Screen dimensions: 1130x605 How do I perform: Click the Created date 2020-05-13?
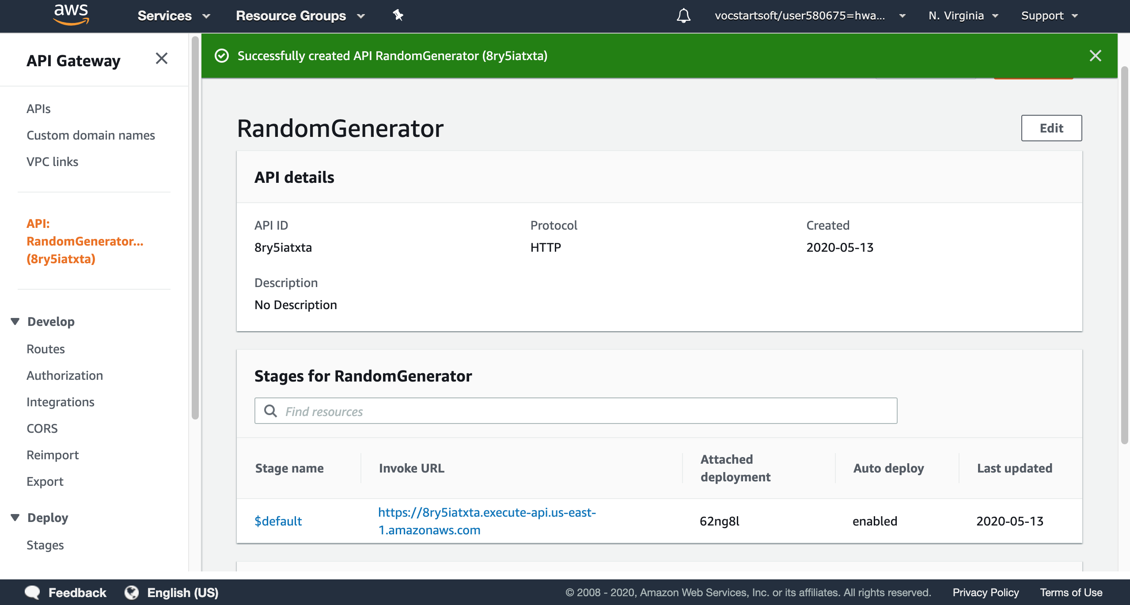click(x=840, y=247)
